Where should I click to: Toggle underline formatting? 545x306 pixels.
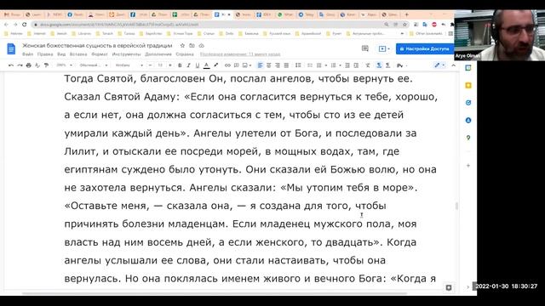click(198, 65)
